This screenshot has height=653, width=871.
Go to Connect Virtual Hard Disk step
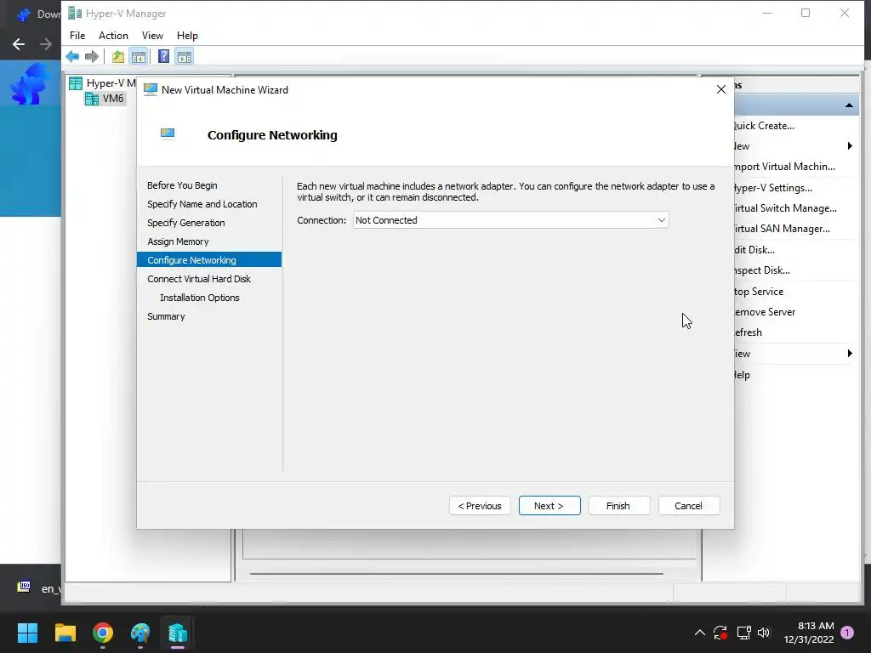199,279
